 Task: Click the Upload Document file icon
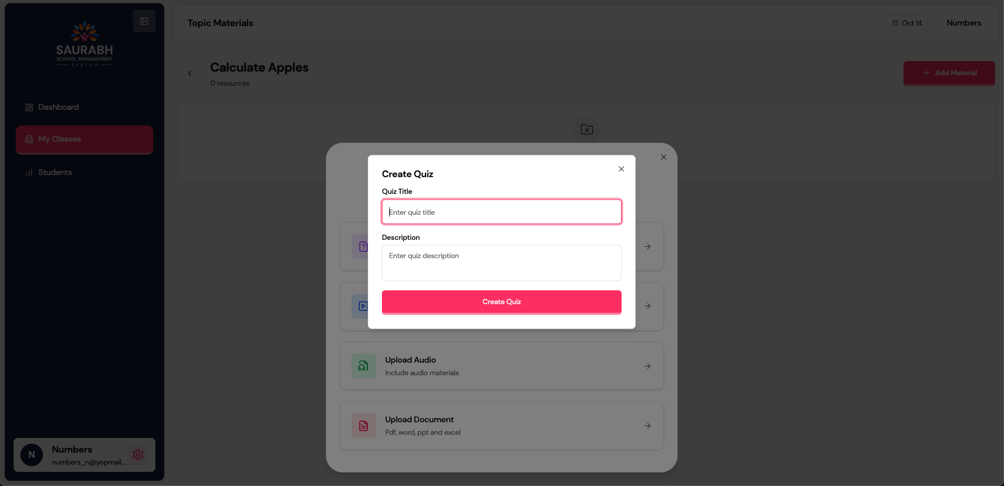tap(363, 426)
